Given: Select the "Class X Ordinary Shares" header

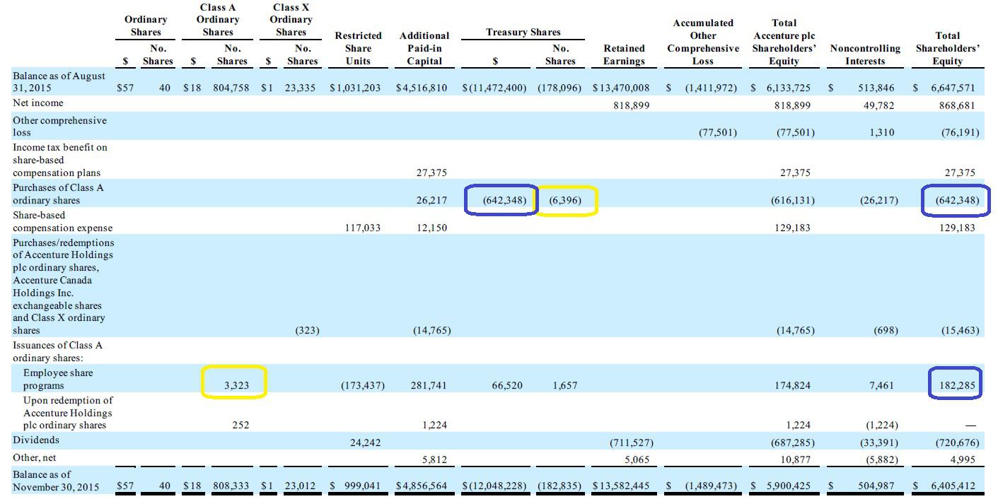Looking at the screenshot, I should 291,20.
